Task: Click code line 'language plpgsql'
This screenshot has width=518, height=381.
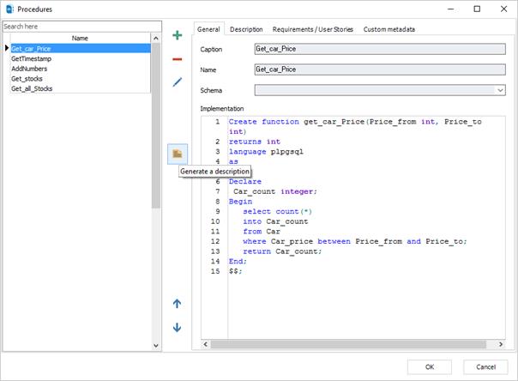Action: point(266,152)
